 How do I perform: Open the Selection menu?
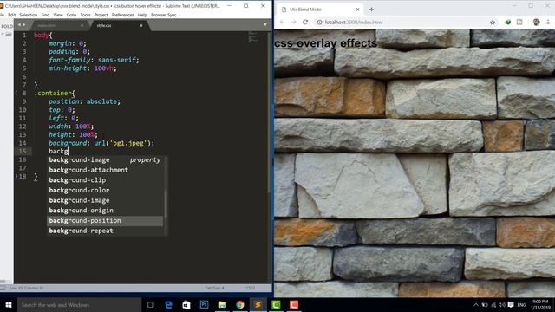pyautogui.click(x=29, y=15)
